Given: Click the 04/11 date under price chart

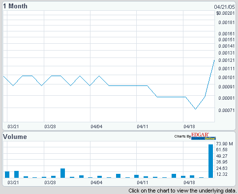Looking at the screenshot, I should click(x=143, y=127).
